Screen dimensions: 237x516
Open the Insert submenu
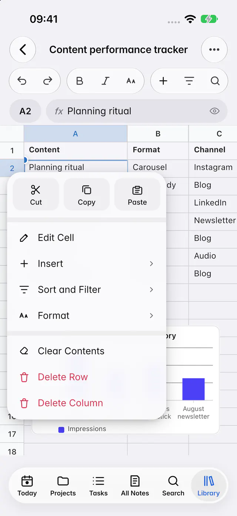tap(87, 264)
